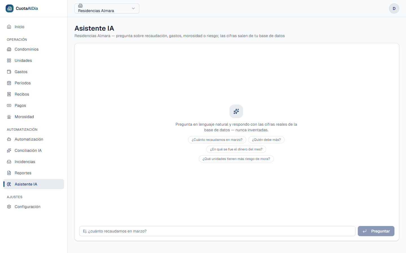
Task: Open Automatización settings page
Action: [x=34, y=139]
